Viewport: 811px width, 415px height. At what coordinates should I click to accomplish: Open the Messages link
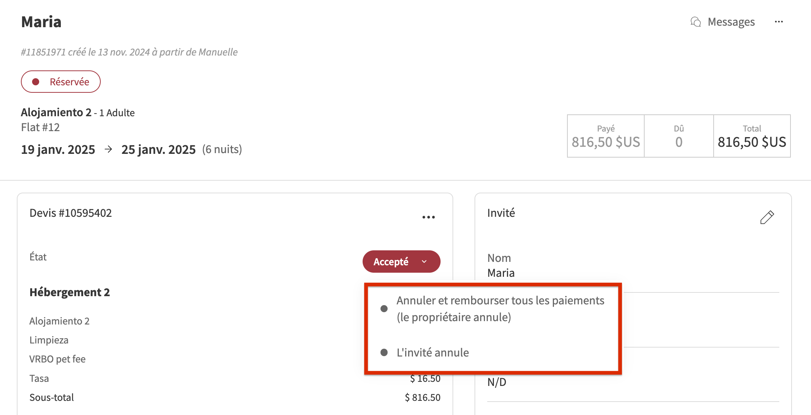coord(731,22)
